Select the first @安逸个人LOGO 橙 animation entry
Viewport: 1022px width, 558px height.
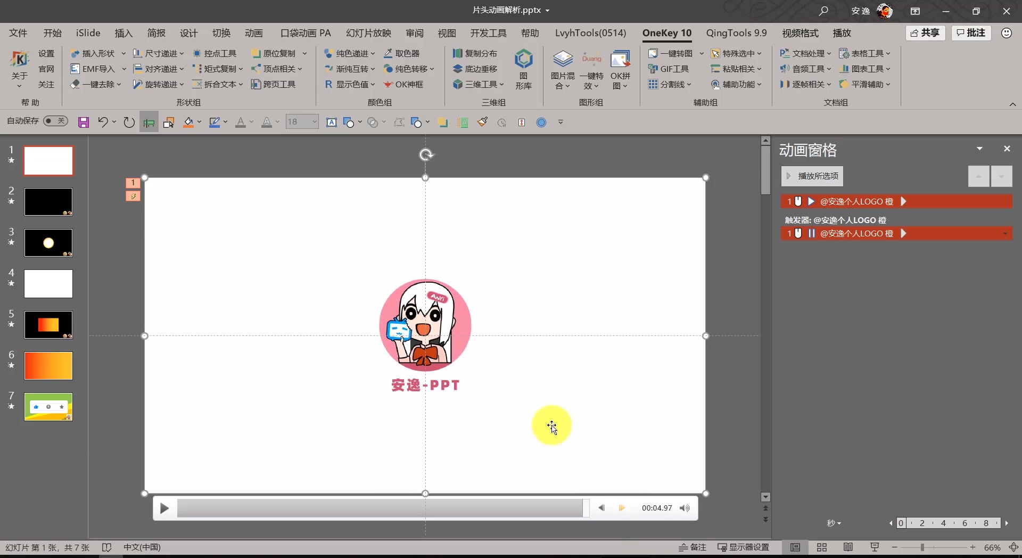[896, 201]
